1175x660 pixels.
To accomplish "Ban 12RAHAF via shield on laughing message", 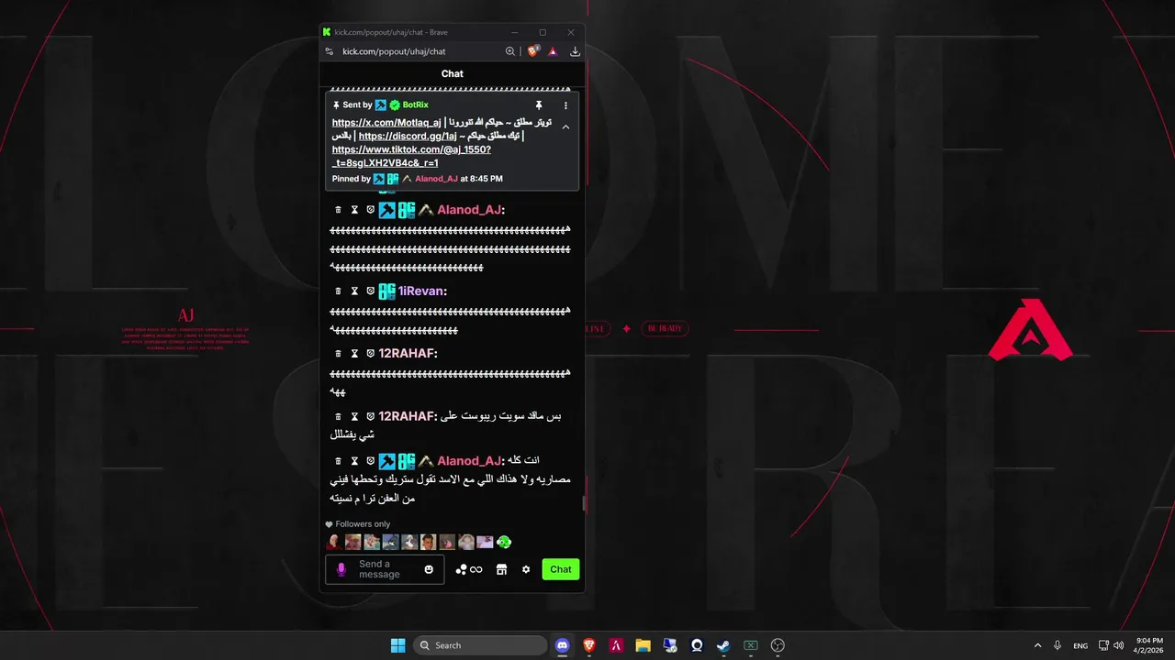I will (x=371, y=353).
